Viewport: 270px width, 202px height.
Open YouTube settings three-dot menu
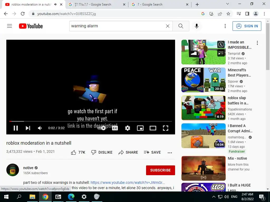click(225, 26)
